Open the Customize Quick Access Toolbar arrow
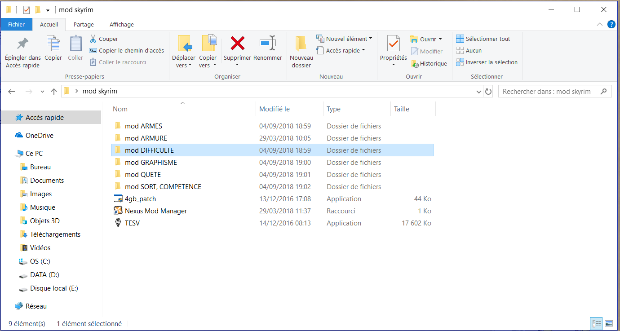This screenshot has width=620, height=331. (x=48, y=10)
